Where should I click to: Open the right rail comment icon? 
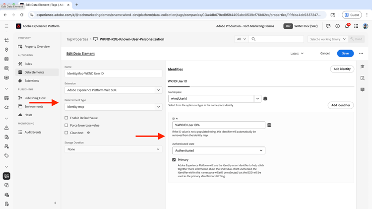click(x=362, y=89)
